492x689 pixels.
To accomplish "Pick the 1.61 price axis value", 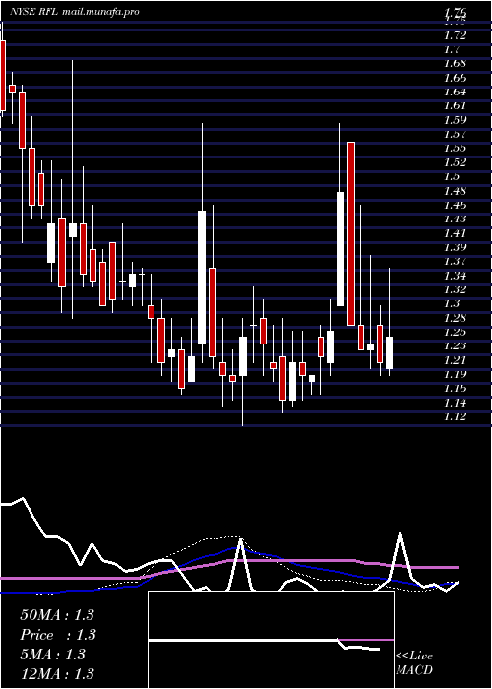I will 455,105.
